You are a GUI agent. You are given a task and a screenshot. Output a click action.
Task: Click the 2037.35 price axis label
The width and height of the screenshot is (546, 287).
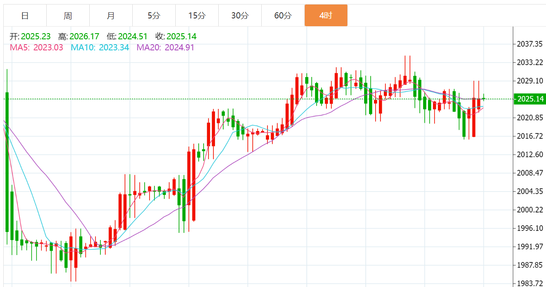click(530, 44)
